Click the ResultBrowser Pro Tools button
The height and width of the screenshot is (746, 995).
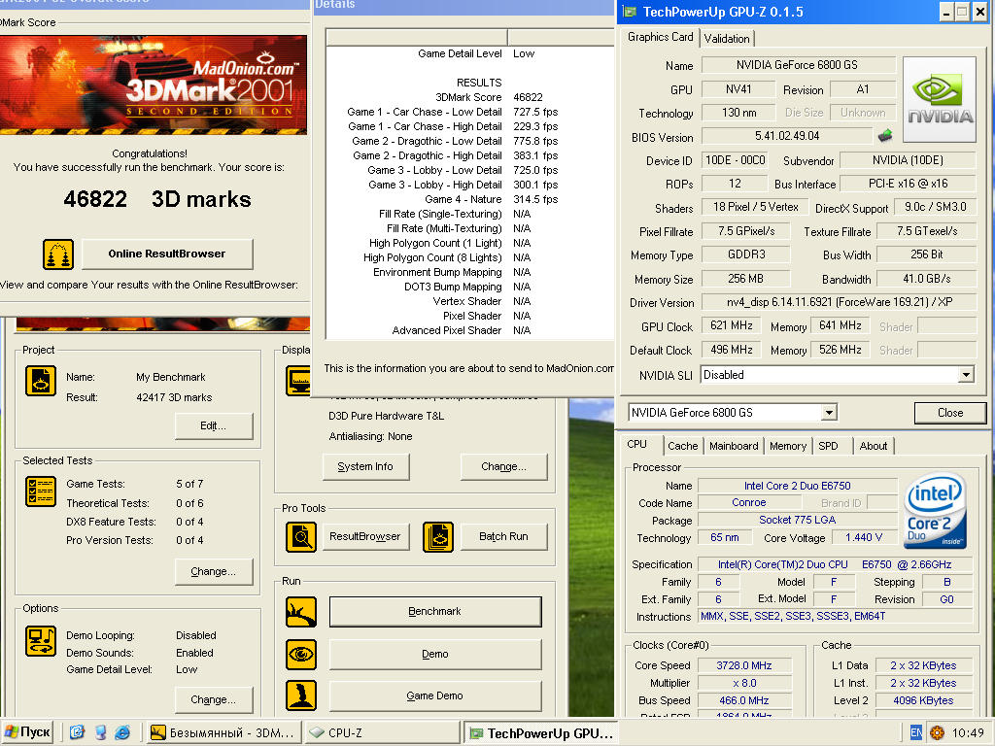coord(365,536)
